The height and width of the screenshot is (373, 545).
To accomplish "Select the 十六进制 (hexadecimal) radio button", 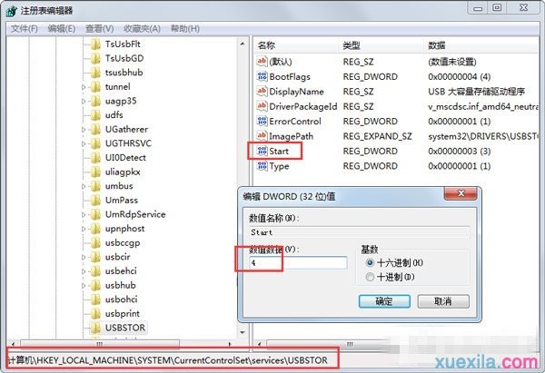I will [371, 263].
